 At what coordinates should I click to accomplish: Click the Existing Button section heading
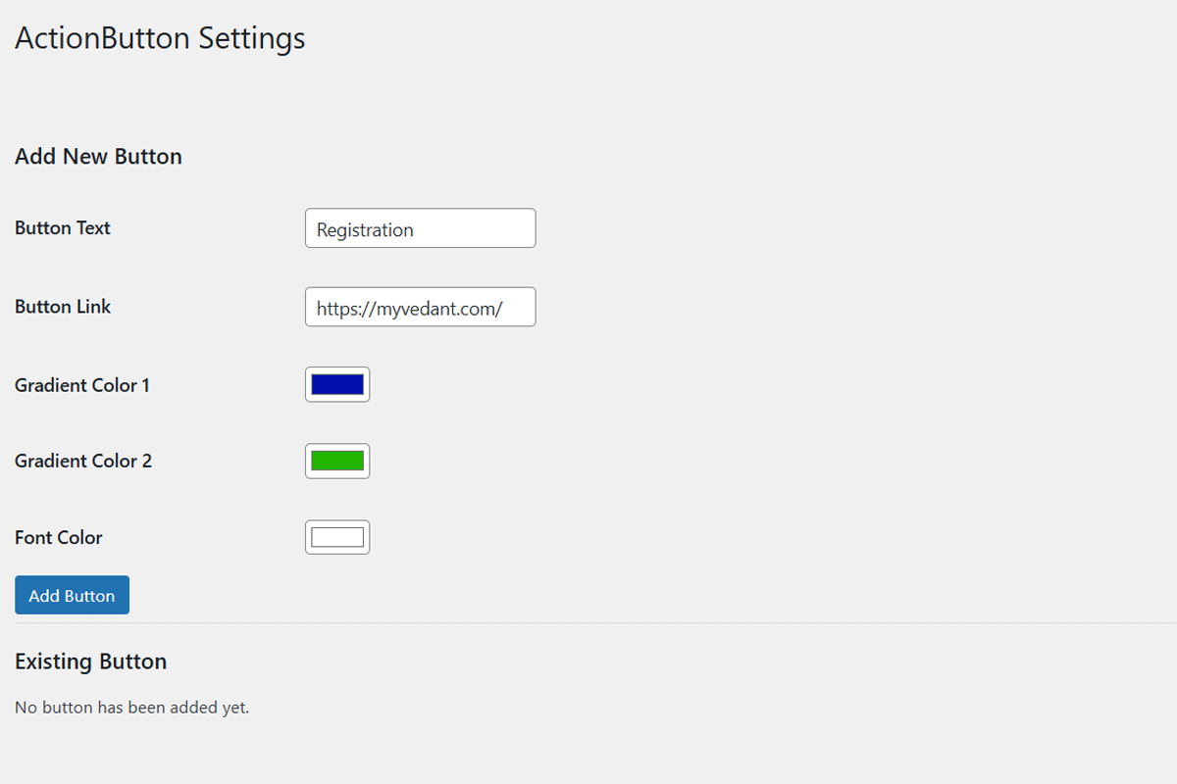pos(90,661)
